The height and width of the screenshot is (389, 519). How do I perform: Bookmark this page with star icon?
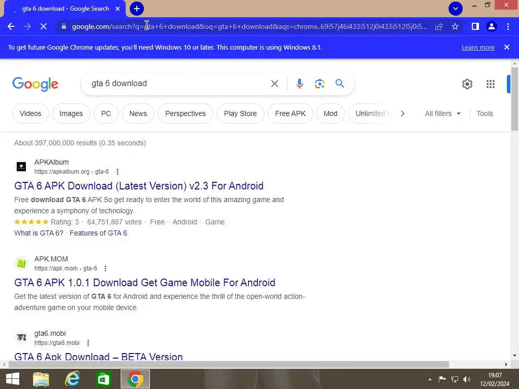(455, 26)
